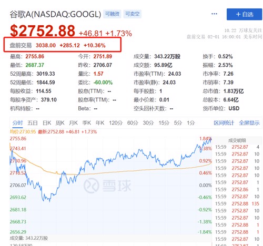Show the 1分 interval chart
This screenshot has width=263, height=246.
pyautogui.click(x=191, y=123)
